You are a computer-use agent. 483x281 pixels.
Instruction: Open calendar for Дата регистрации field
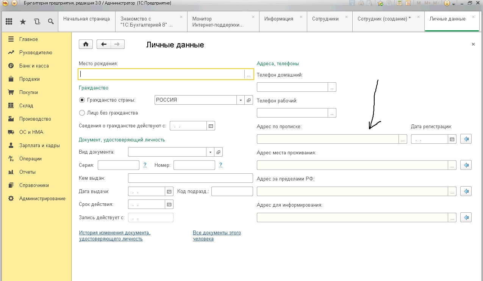(x=452, y=139)
